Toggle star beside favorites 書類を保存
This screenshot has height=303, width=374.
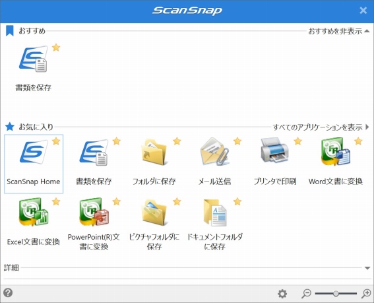click(116, 141)
